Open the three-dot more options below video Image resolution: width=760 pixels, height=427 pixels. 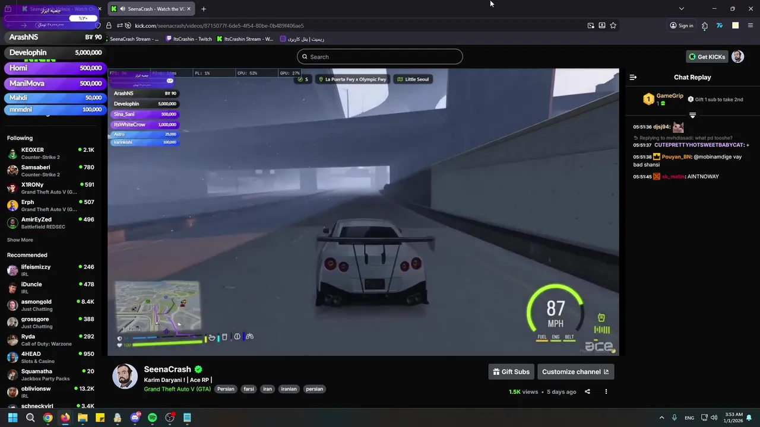tap(606, 391)
